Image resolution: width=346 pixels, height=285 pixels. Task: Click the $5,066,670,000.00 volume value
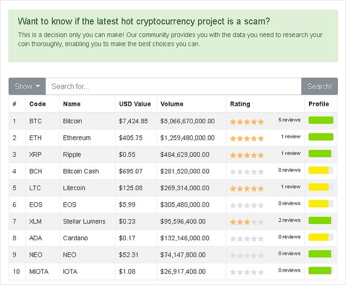(x=187, y=121)
